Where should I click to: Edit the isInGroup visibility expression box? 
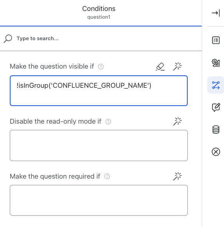(x=99, y=91)
